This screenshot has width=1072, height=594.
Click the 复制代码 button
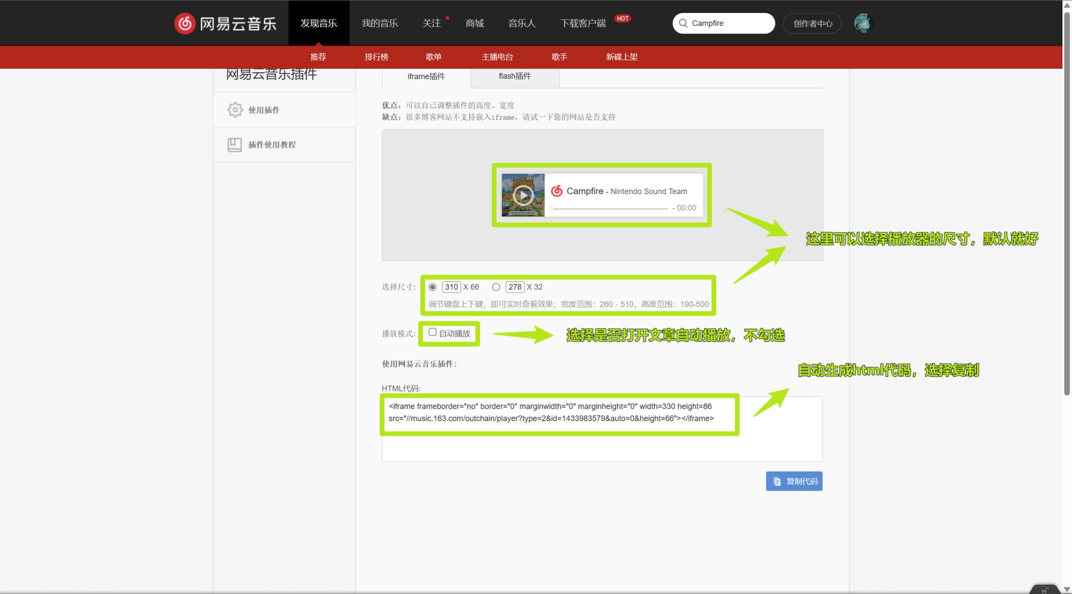[794, 481]
